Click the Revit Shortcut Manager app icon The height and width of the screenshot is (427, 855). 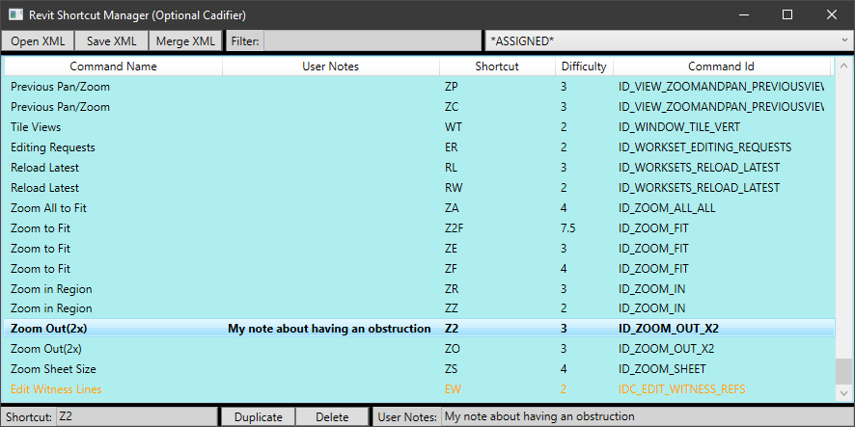click(15, 14)
